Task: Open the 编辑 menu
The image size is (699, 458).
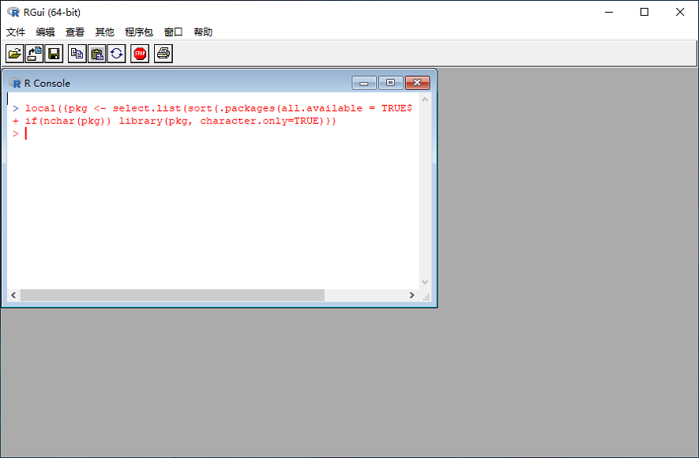Action: (x=45, y=32)
